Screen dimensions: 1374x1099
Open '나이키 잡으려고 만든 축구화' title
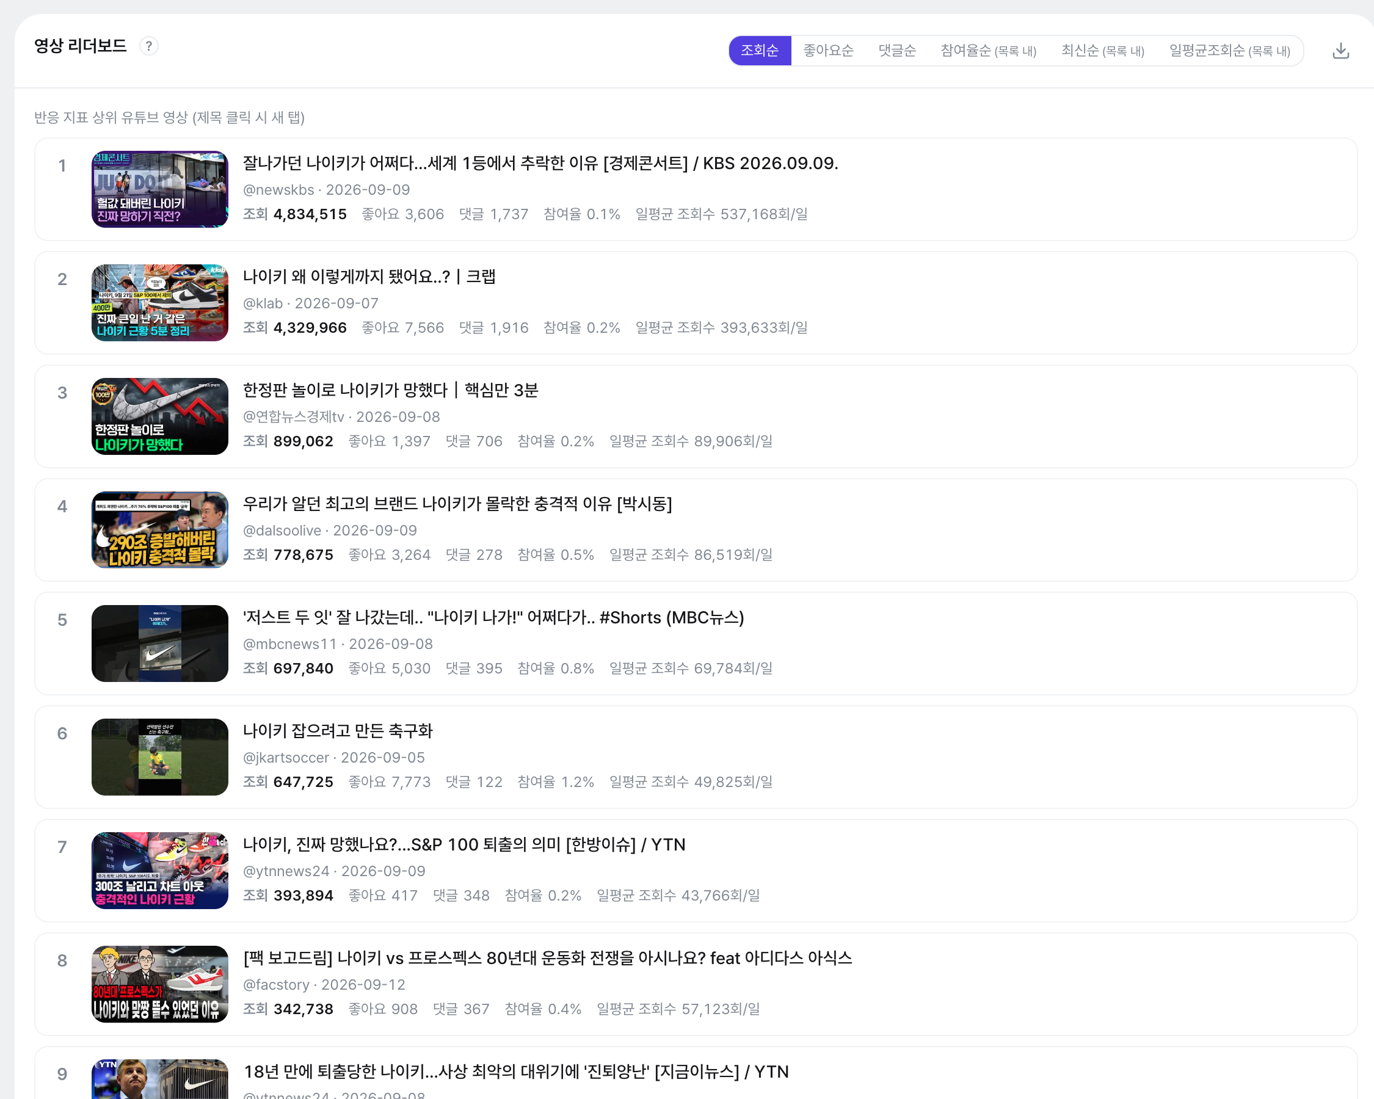338,731
